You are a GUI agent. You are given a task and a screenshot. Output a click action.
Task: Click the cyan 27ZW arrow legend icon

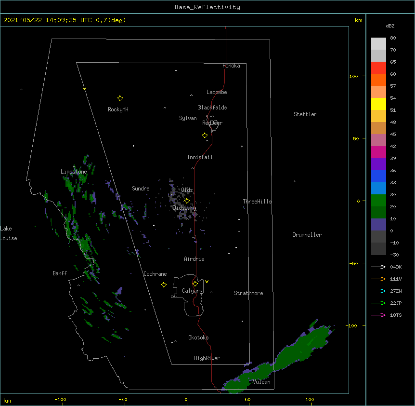click(x=378, y=291)
